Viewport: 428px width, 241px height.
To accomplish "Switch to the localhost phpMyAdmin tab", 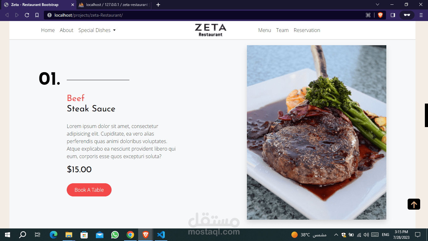I will coord(113,5).
